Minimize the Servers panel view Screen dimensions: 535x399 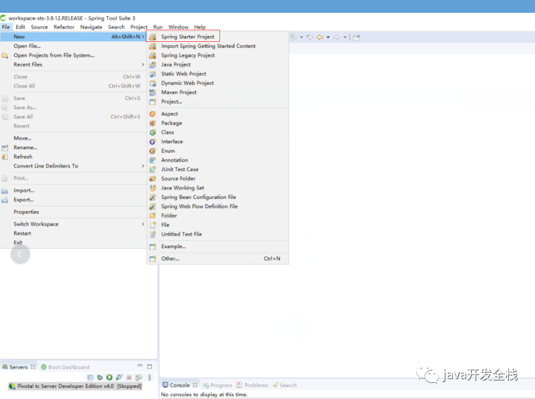coord(140,366)
